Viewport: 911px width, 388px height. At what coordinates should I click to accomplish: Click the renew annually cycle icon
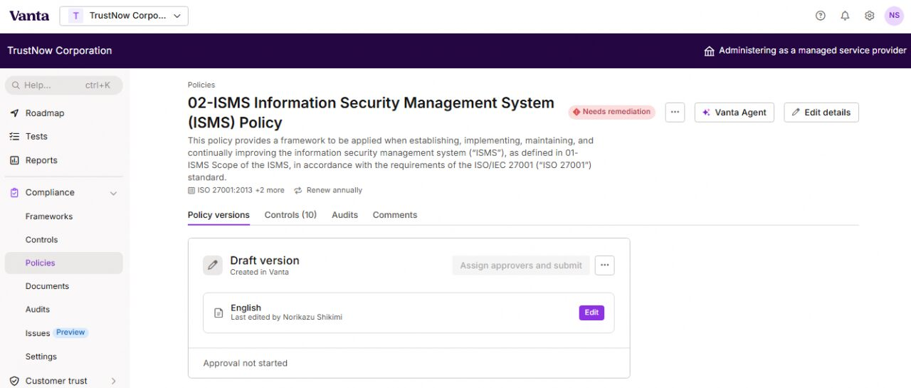pyautogui.click(x=298, y=191)
